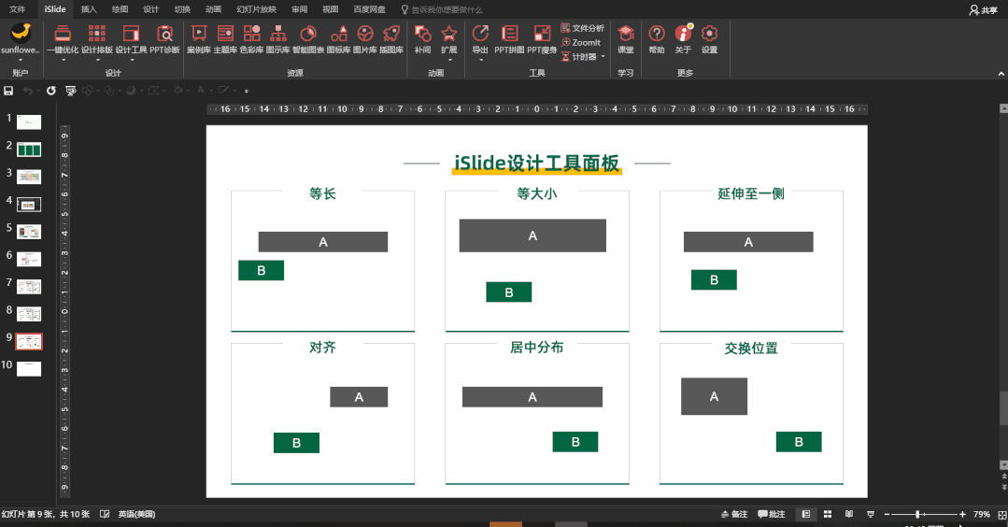This screenshot has height=527, width=1008.
Task: Open the PPT诊断 diagnosis tool
Action: [164, 39]
